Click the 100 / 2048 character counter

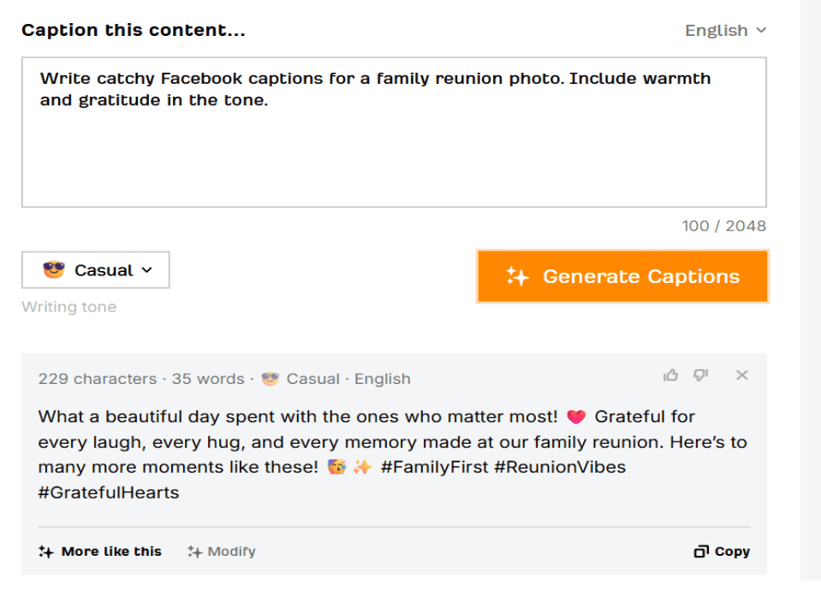723,226
